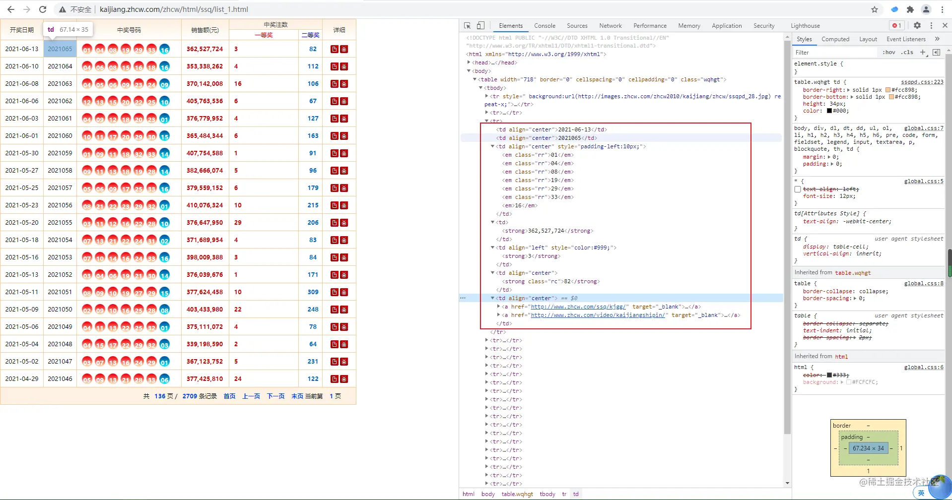The image size is (952, 500).
Task: Open details icon for draw 2021049
Action: [x=335, y=327]
